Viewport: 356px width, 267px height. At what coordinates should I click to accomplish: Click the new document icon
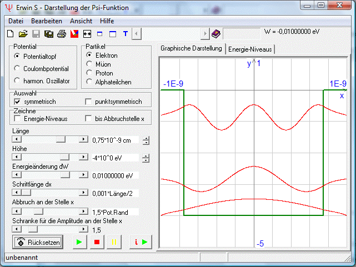9,34
